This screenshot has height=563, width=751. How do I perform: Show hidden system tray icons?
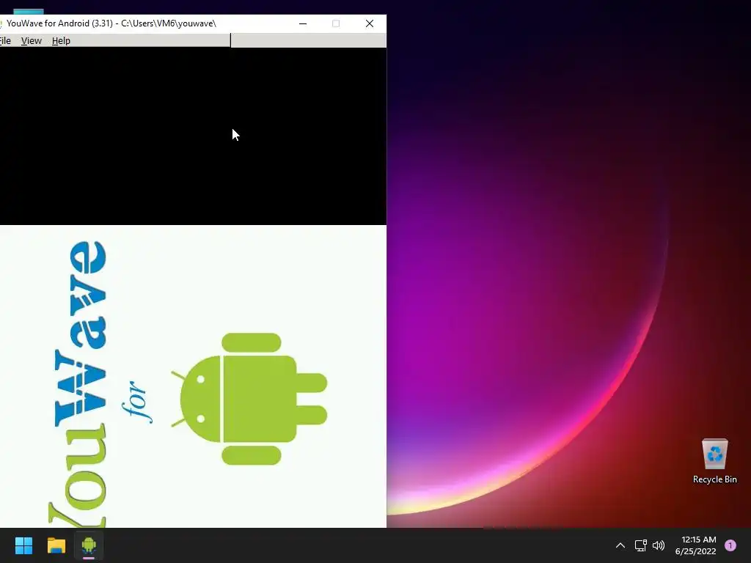620,545
